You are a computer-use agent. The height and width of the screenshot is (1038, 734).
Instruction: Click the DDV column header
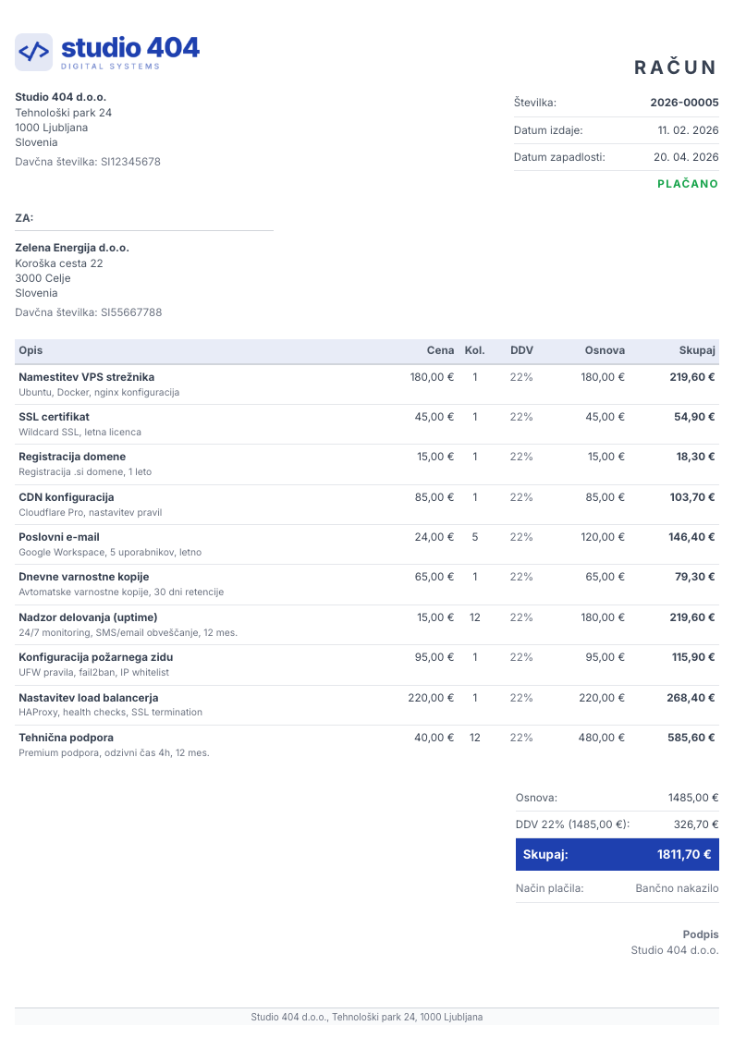[521, 350]
